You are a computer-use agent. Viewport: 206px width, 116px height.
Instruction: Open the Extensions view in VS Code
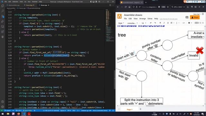[x=3, y=32]
